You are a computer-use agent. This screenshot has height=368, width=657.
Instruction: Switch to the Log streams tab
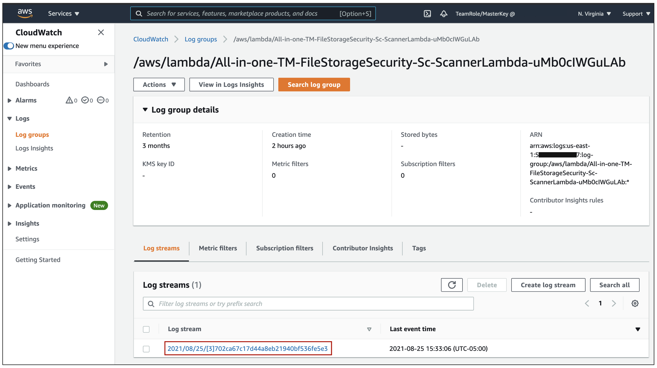point(161,248)
